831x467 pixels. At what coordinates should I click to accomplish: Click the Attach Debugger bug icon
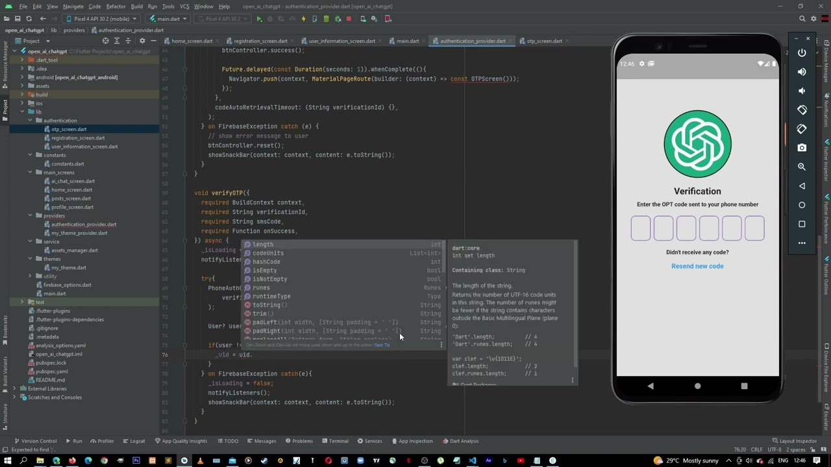pos(338,19)
